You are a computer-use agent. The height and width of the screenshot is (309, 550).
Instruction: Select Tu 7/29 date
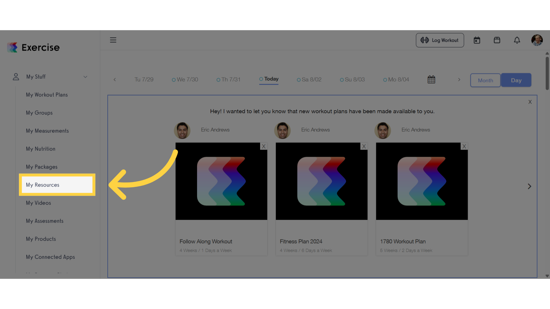[x=144, y=80]
